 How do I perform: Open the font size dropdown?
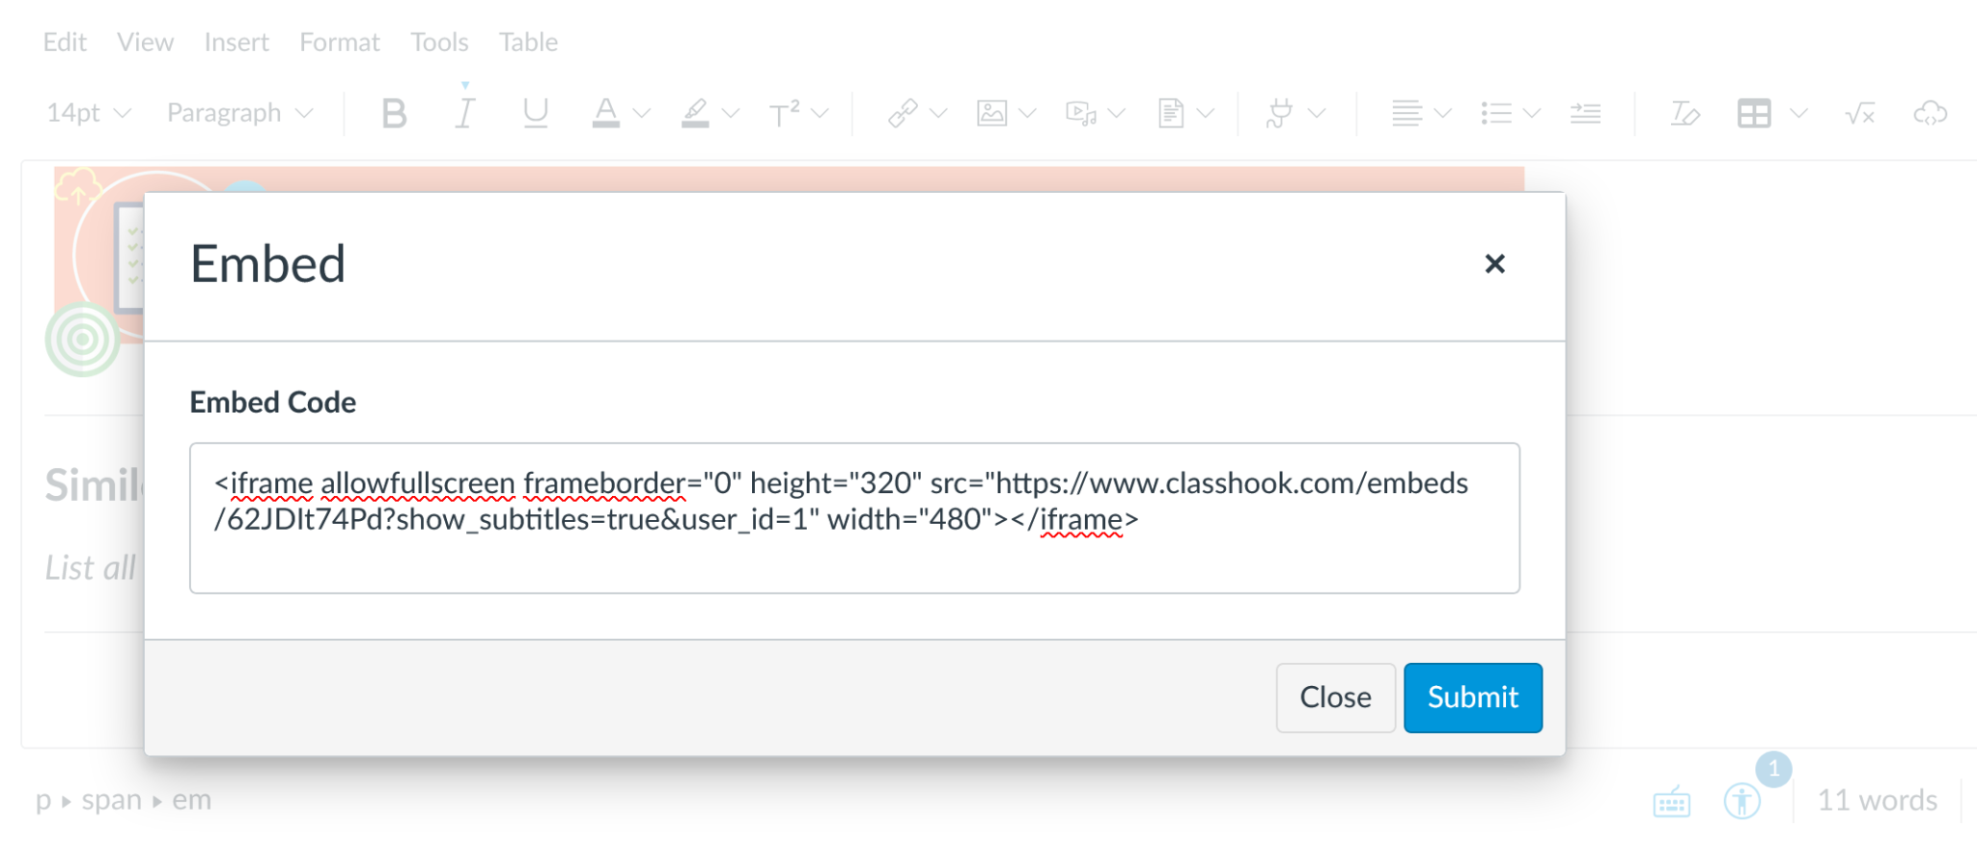coord(87,113)
